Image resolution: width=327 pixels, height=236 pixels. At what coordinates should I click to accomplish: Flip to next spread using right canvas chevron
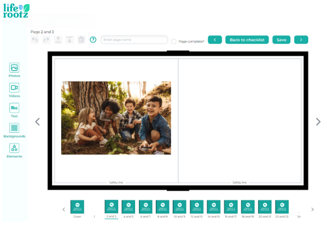(318, 122)
